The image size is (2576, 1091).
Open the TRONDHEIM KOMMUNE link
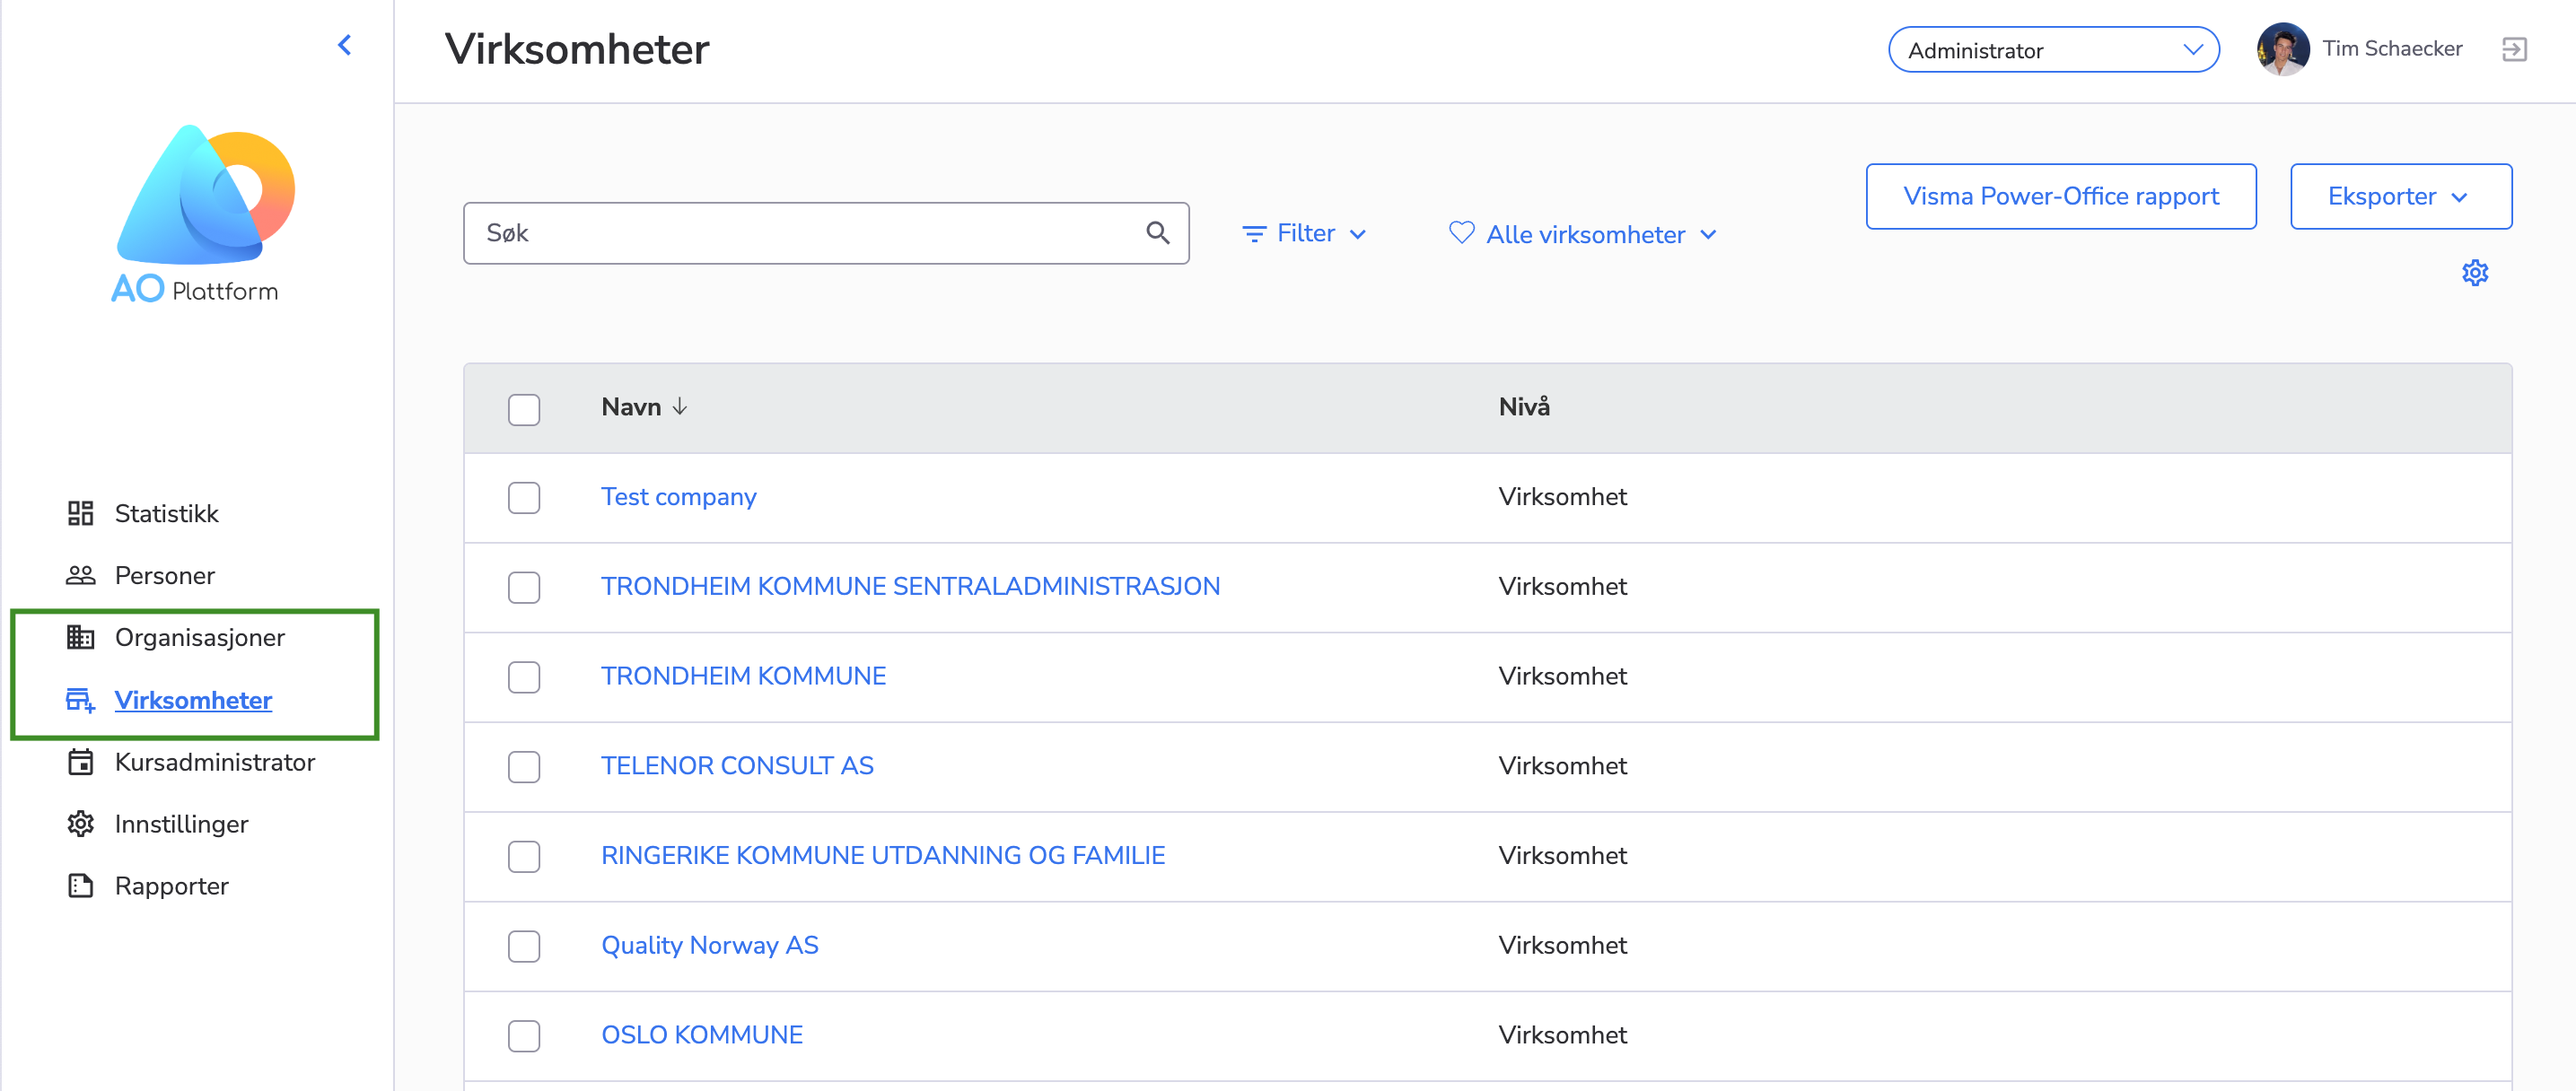(x=743, y=676)
